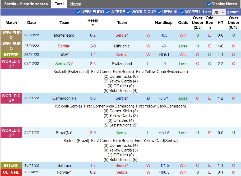Open the Last 20 games dropdown
This screenshot has height=176, width=241.
tap(219, 12)
